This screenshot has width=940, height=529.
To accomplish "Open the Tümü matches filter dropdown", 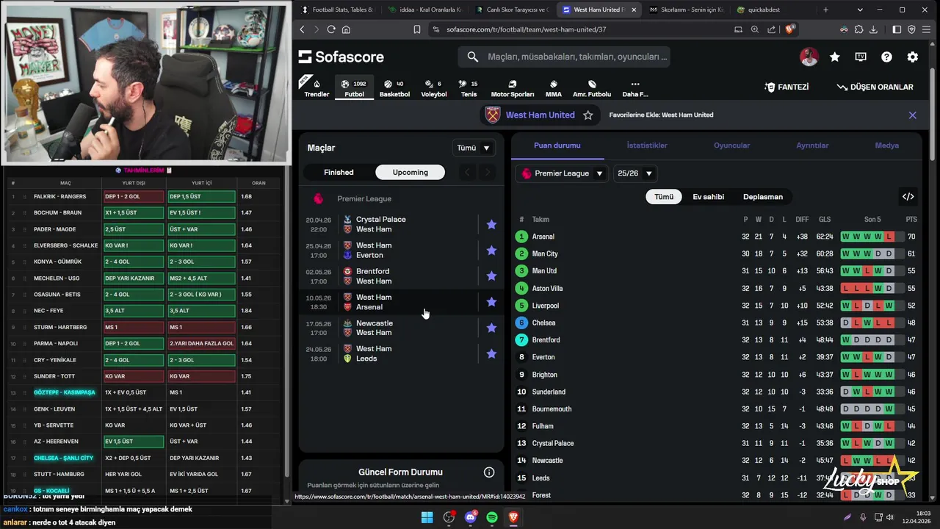I will (474, 148).
